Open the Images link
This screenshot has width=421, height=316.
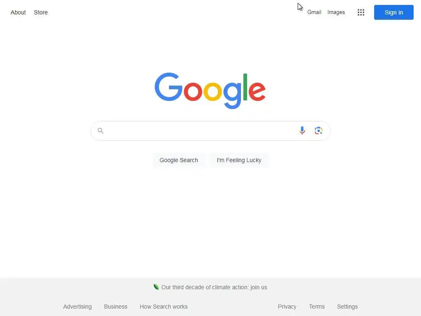336,12
